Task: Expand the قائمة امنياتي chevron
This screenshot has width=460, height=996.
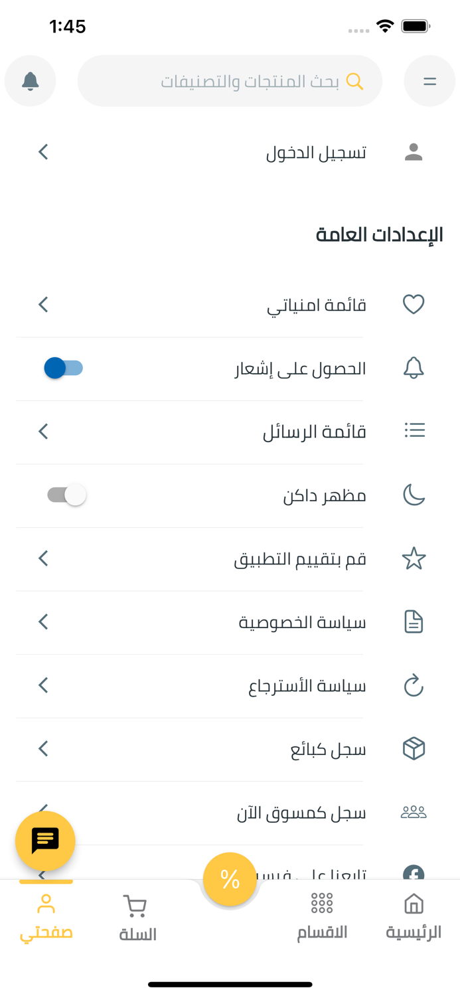Action: pos(42,304)
